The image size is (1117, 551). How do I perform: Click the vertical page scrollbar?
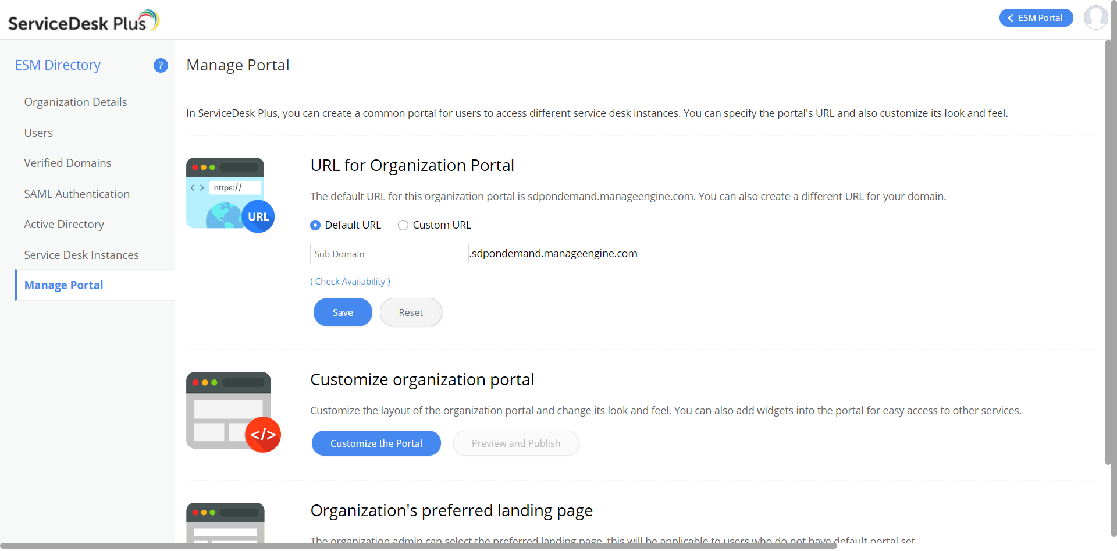(x=1108, y=250)
